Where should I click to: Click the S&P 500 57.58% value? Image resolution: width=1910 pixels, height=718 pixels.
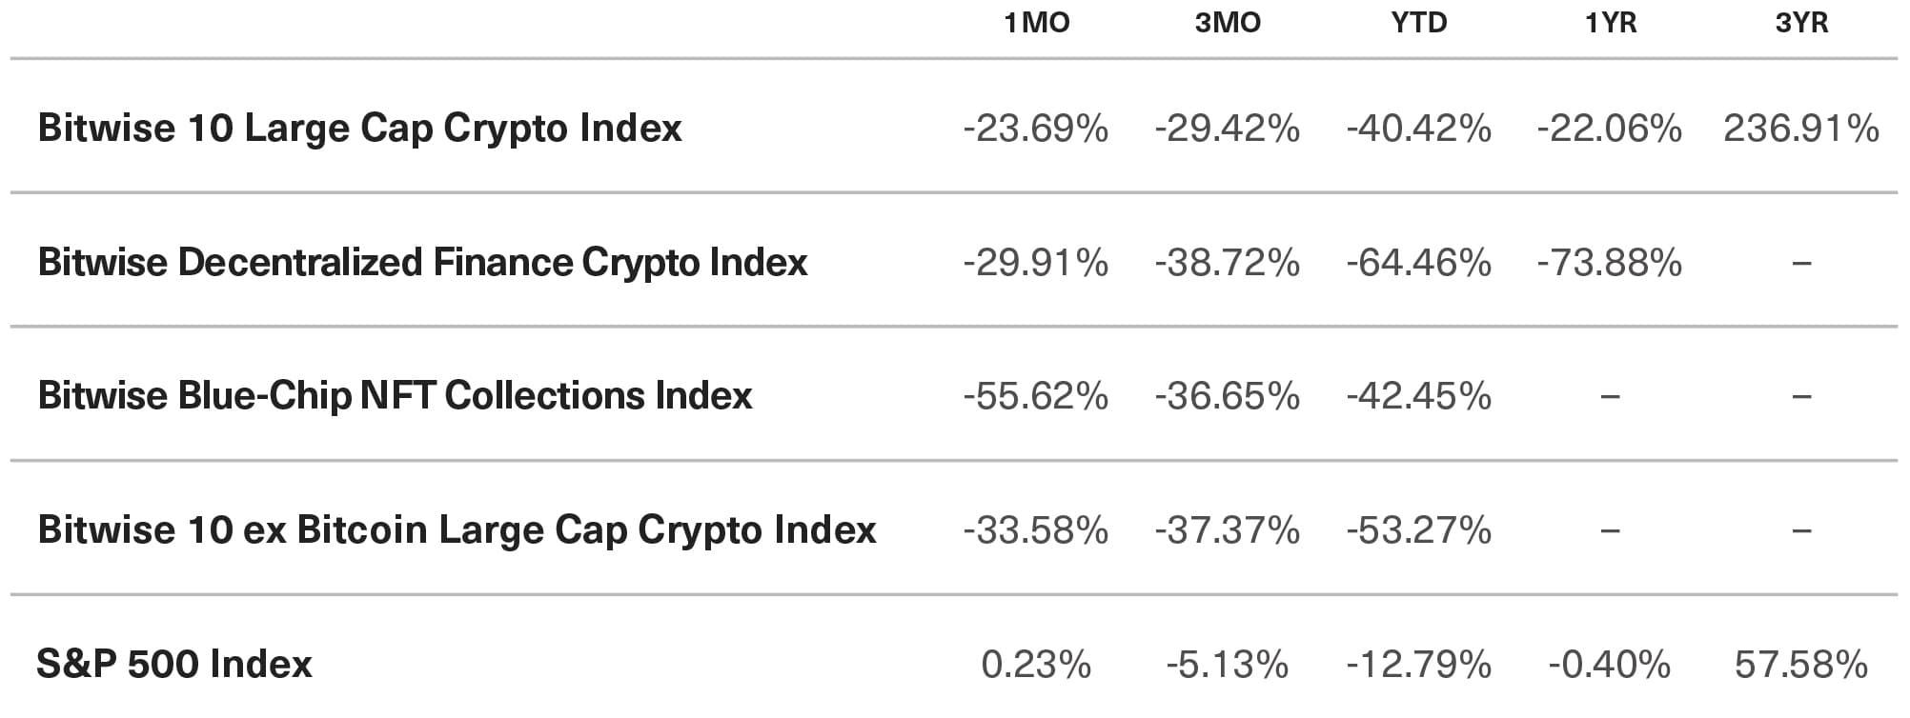click(1801, 665)
